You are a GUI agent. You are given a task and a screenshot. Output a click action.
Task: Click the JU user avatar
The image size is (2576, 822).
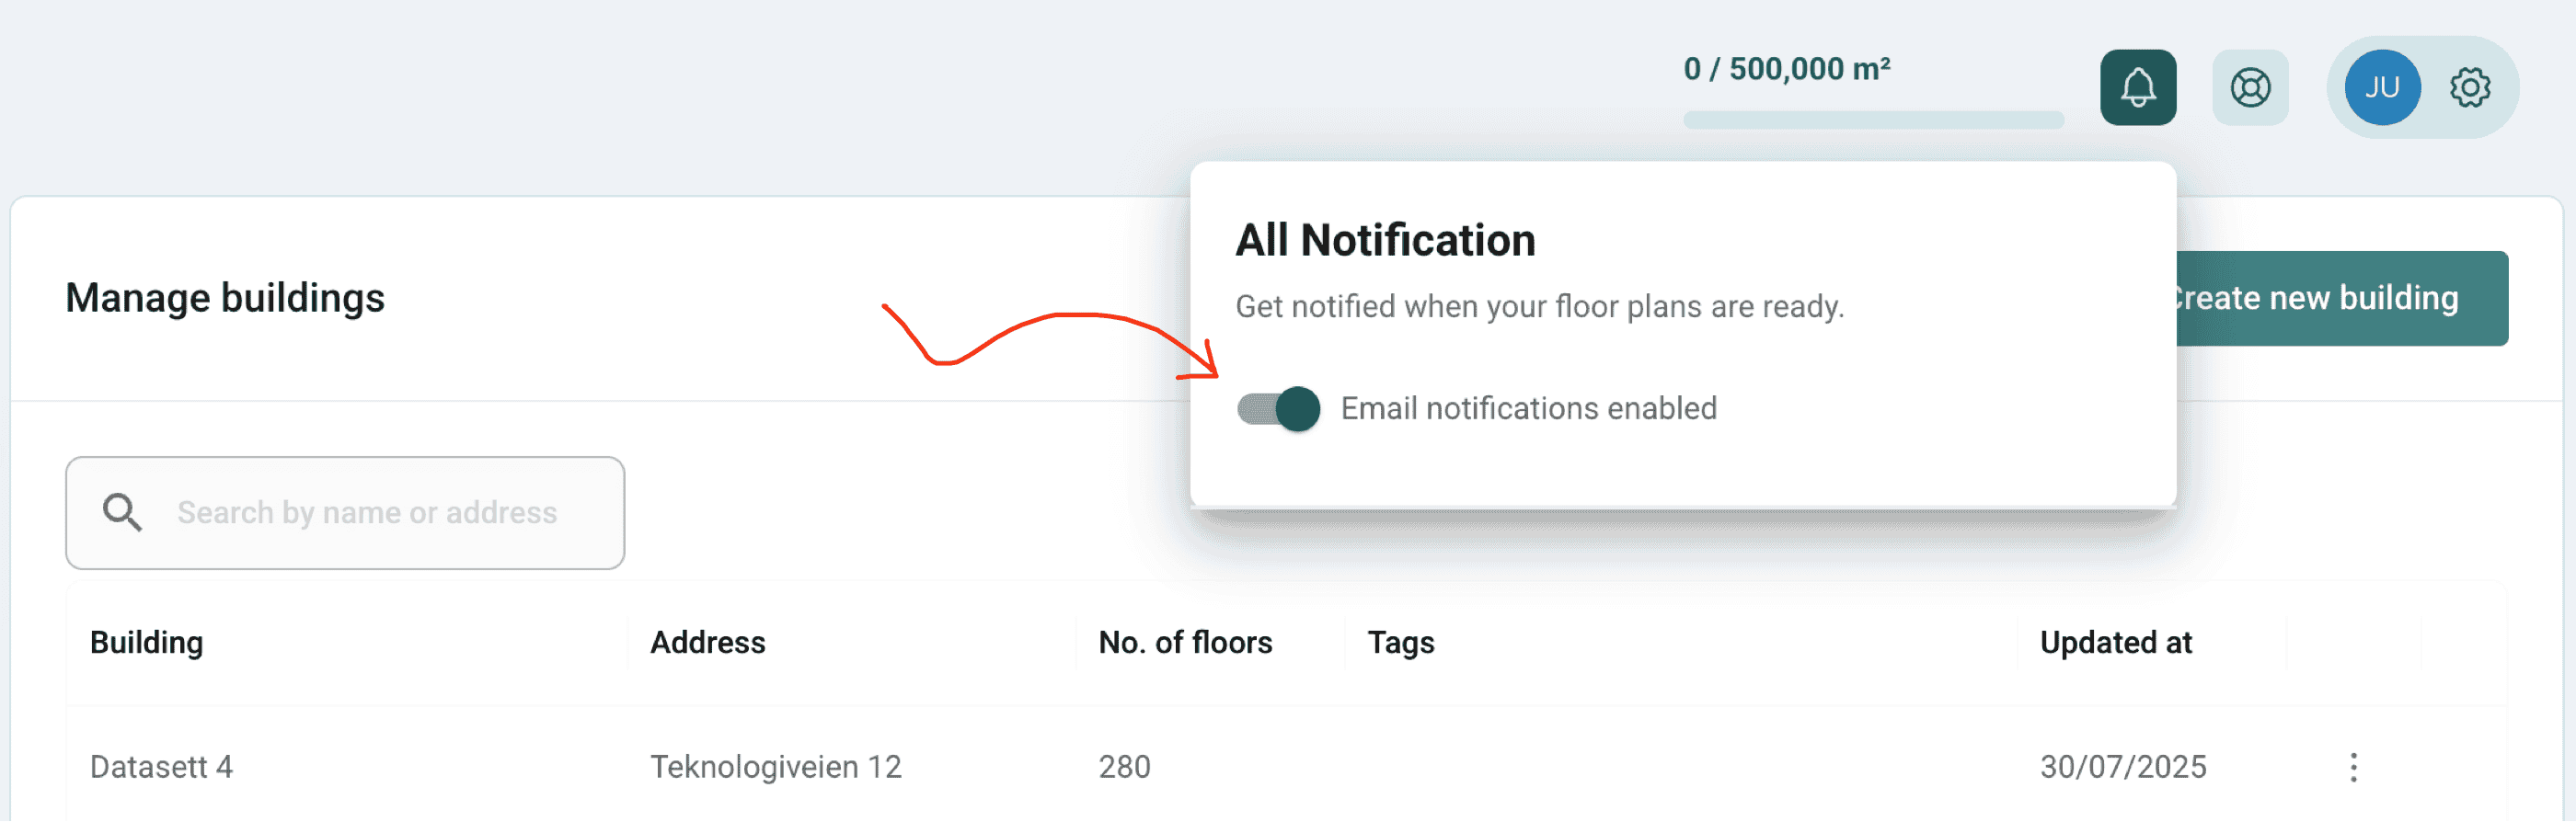[x=2381, y=88]
